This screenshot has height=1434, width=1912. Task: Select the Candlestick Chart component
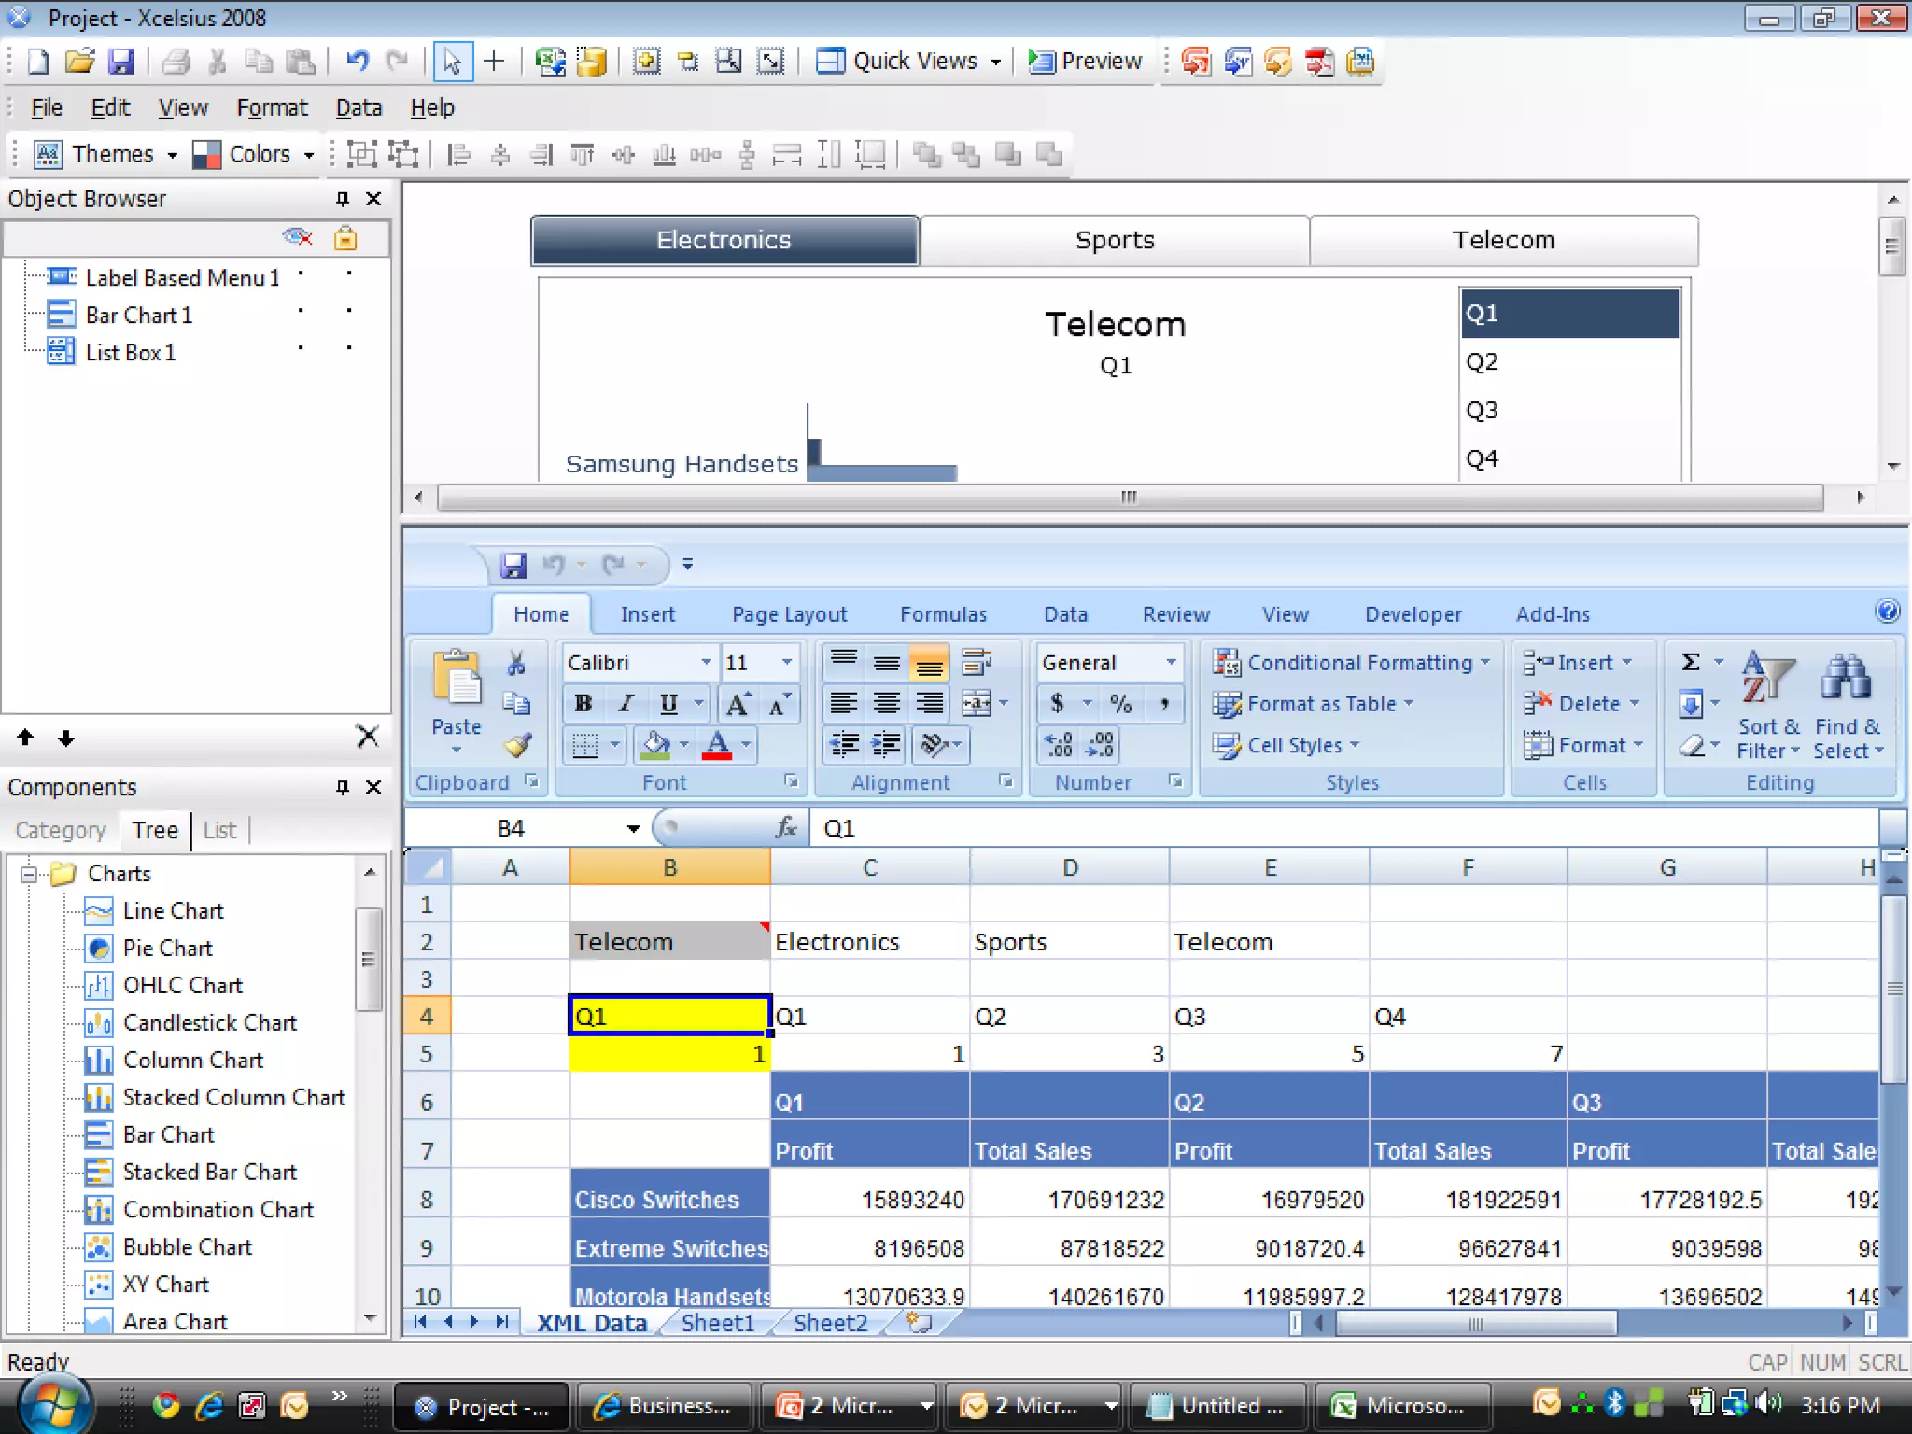[x=210, y=1023]
